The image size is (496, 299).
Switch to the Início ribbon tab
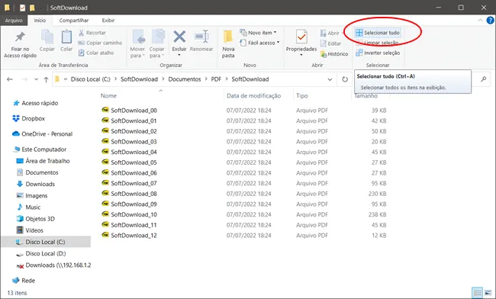pyautogui.click(x=40, y=21)
